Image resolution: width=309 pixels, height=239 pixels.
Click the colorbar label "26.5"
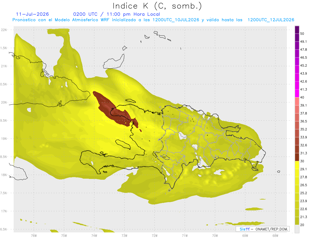(304, 185)
